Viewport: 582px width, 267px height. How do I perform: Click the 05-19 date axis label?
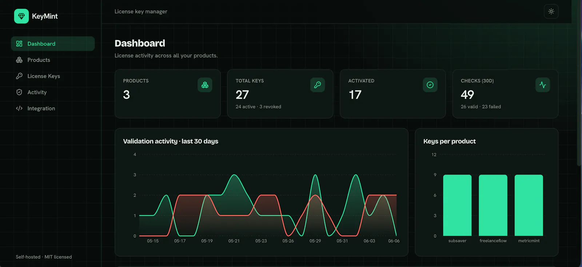tap(207, 241)
